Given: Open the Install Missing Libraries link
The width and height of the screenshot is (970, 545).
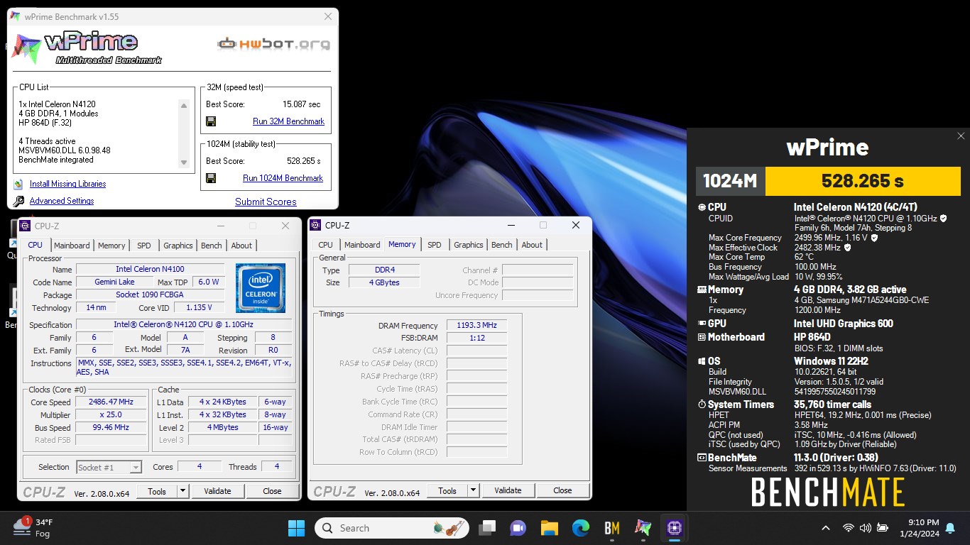Looking at the screenshot, I should pos(67,184).
